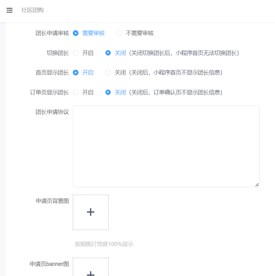Choose 关闭 for 切换团长

click(108, 53)
